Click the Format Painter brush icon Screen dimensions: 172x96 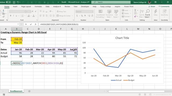tap(3, 17)
